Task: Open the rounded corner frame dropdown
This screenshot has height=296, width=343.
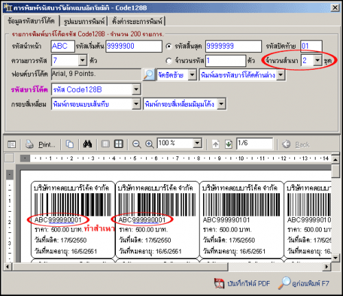Action: (x=221, y=104)
